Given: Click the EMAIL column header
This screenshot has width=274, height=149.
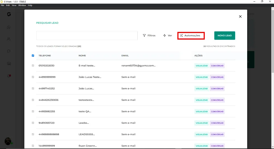Looking at the screenshot, I should click(125, 56).
